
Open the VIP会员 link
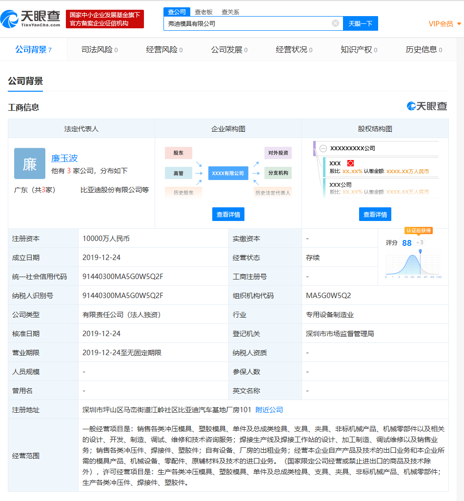(x=441, y=24)
